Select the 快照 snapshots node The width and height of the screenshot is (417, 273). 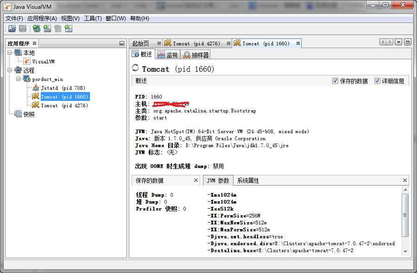tap(29, 114)
